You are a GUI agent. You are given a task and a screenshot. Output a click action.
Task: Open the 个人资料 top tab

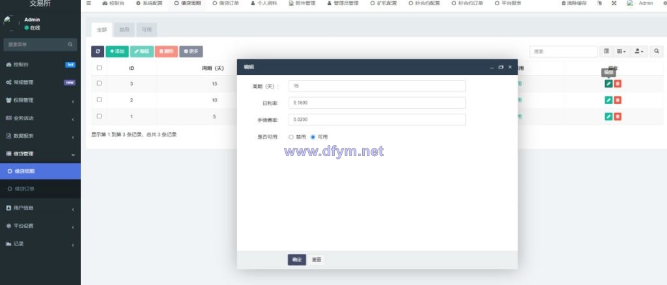264,3
